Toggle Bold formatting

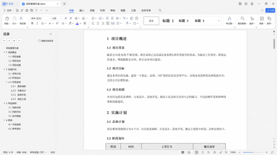(32, 23)
